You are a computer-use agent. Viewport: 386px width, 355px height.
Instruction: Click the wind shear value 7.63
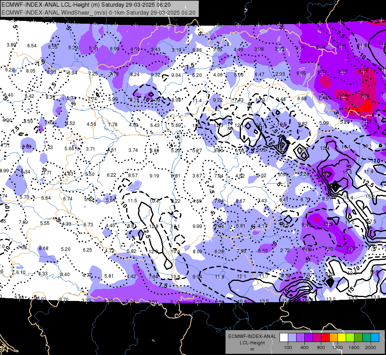click(241, 251)
